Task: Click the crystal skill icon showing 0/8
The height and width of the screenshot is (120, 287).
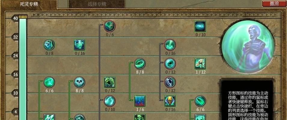Action: pyautogui.click(x=49, y=45)
